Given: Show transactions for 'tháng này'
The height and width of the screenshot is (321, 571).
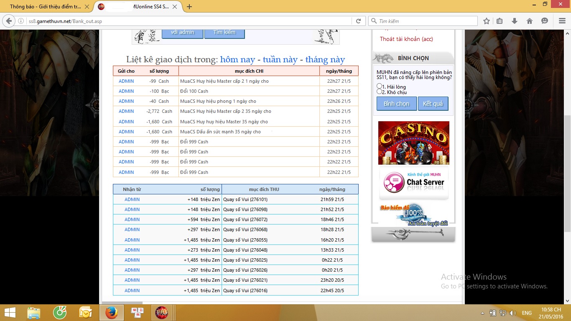Looking at the screenshot, I should tap(325, 59).
